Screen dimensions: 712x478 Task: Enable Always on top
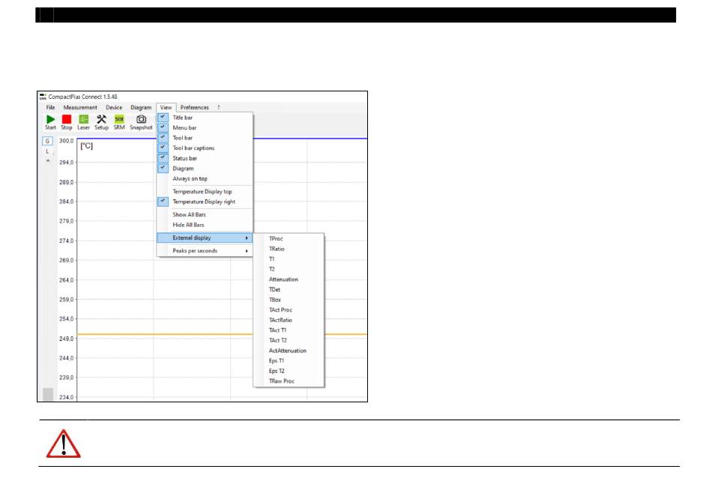click(205, 179)
